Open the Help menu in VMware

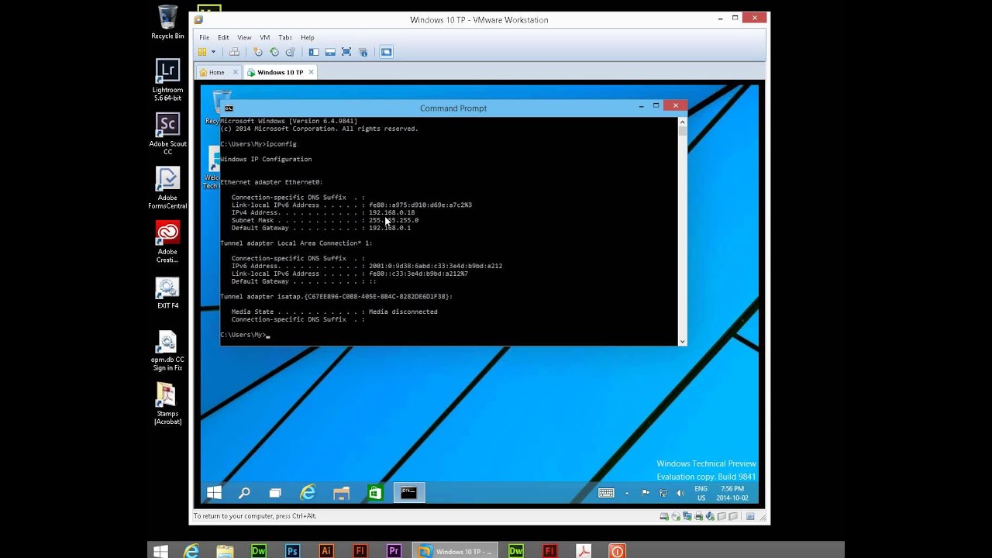[x=308, y=37]
